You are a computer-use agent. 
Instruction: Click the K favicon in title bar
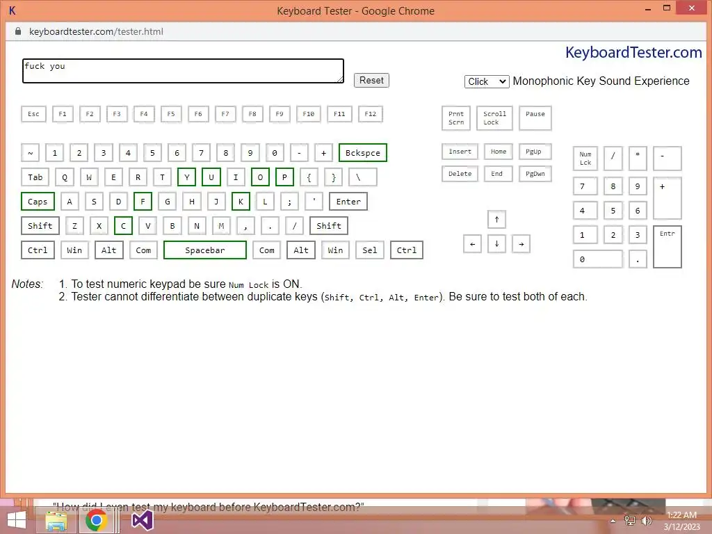(13, 10)
